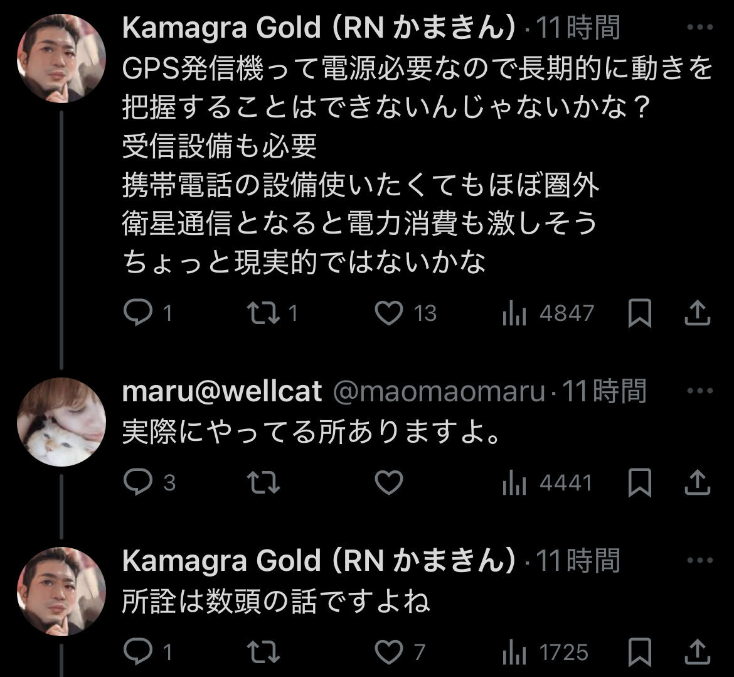Open more options for first tweet
This screenshot has width=734, height=677.
(x=699, y=28)
